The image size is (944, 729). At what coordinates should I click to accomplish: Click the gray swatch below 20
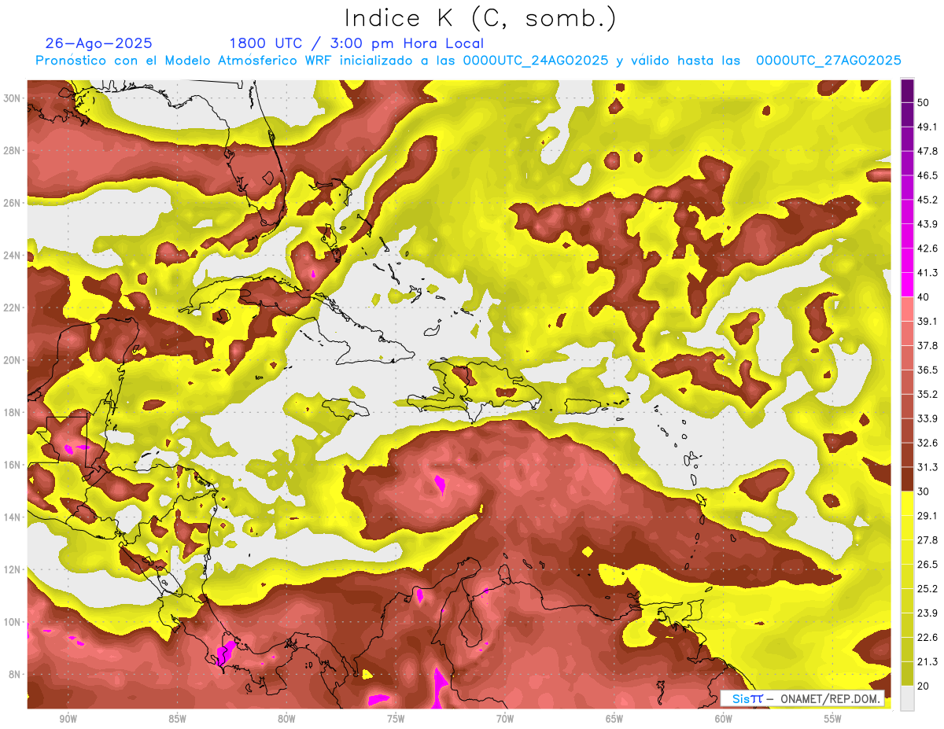point(908,698)
